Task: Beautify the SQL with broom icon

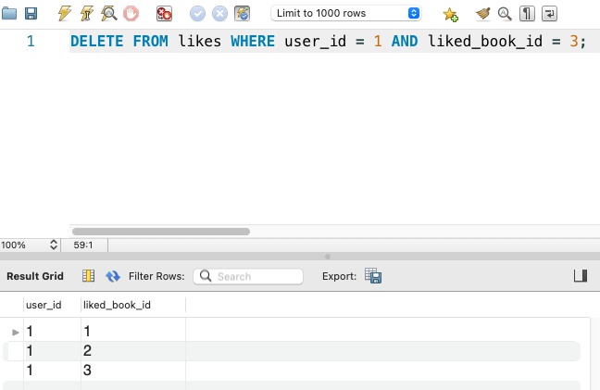Action: click(483, 13)
